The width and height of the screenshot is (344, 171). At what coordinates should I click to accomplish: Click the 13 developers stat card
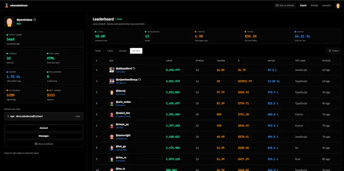pyautogui.click(x=167, y=36)
